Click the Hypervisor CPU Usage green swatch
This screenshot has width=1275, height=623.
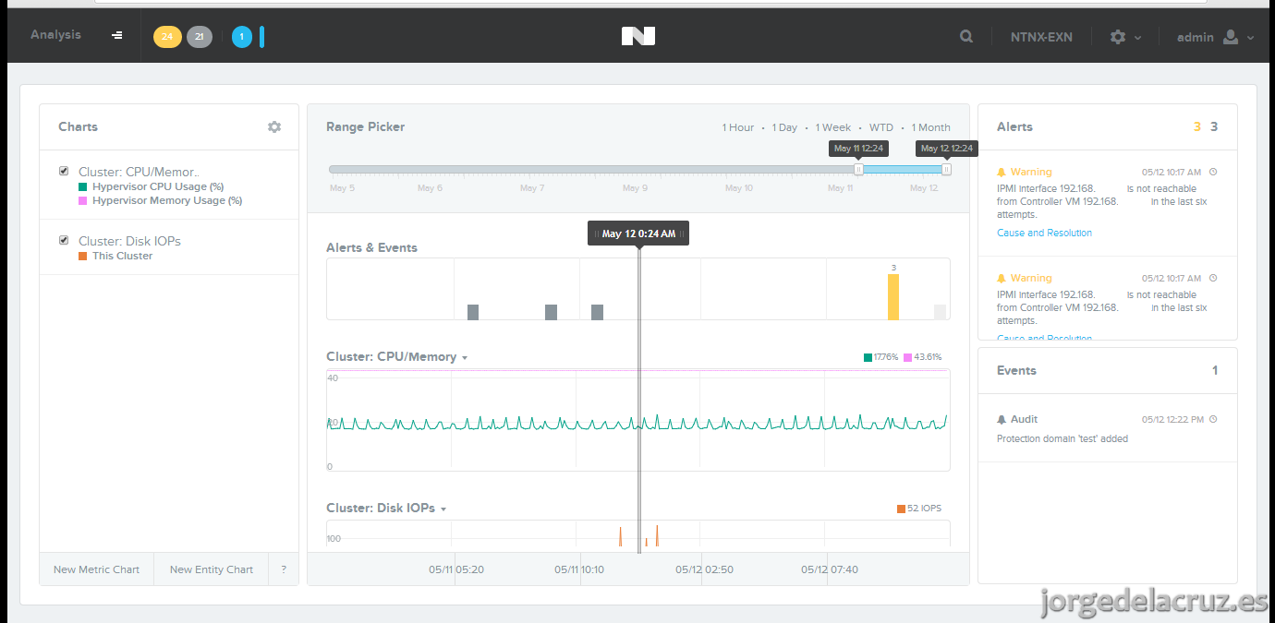83,186
